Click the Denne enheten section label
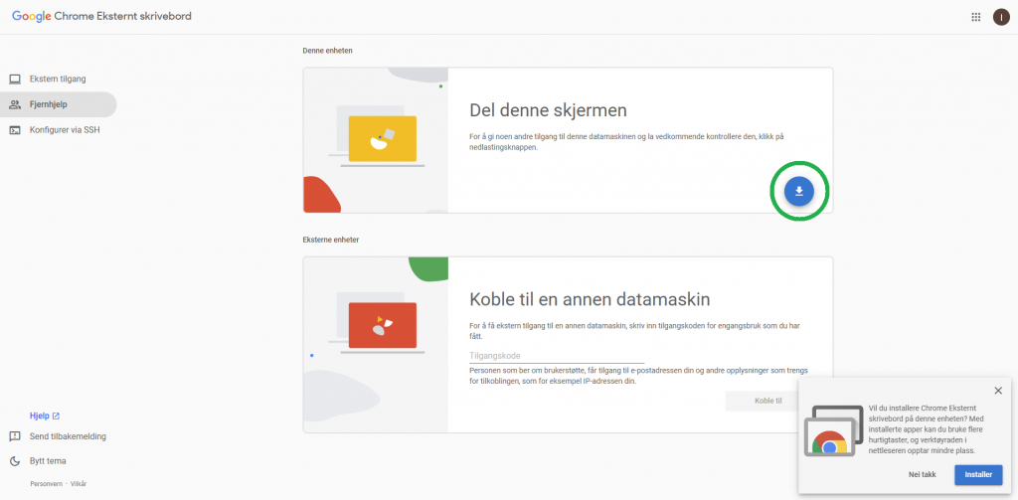Image resolution: width=1018 pixels, height=500 pixels. tap(327, 50)
